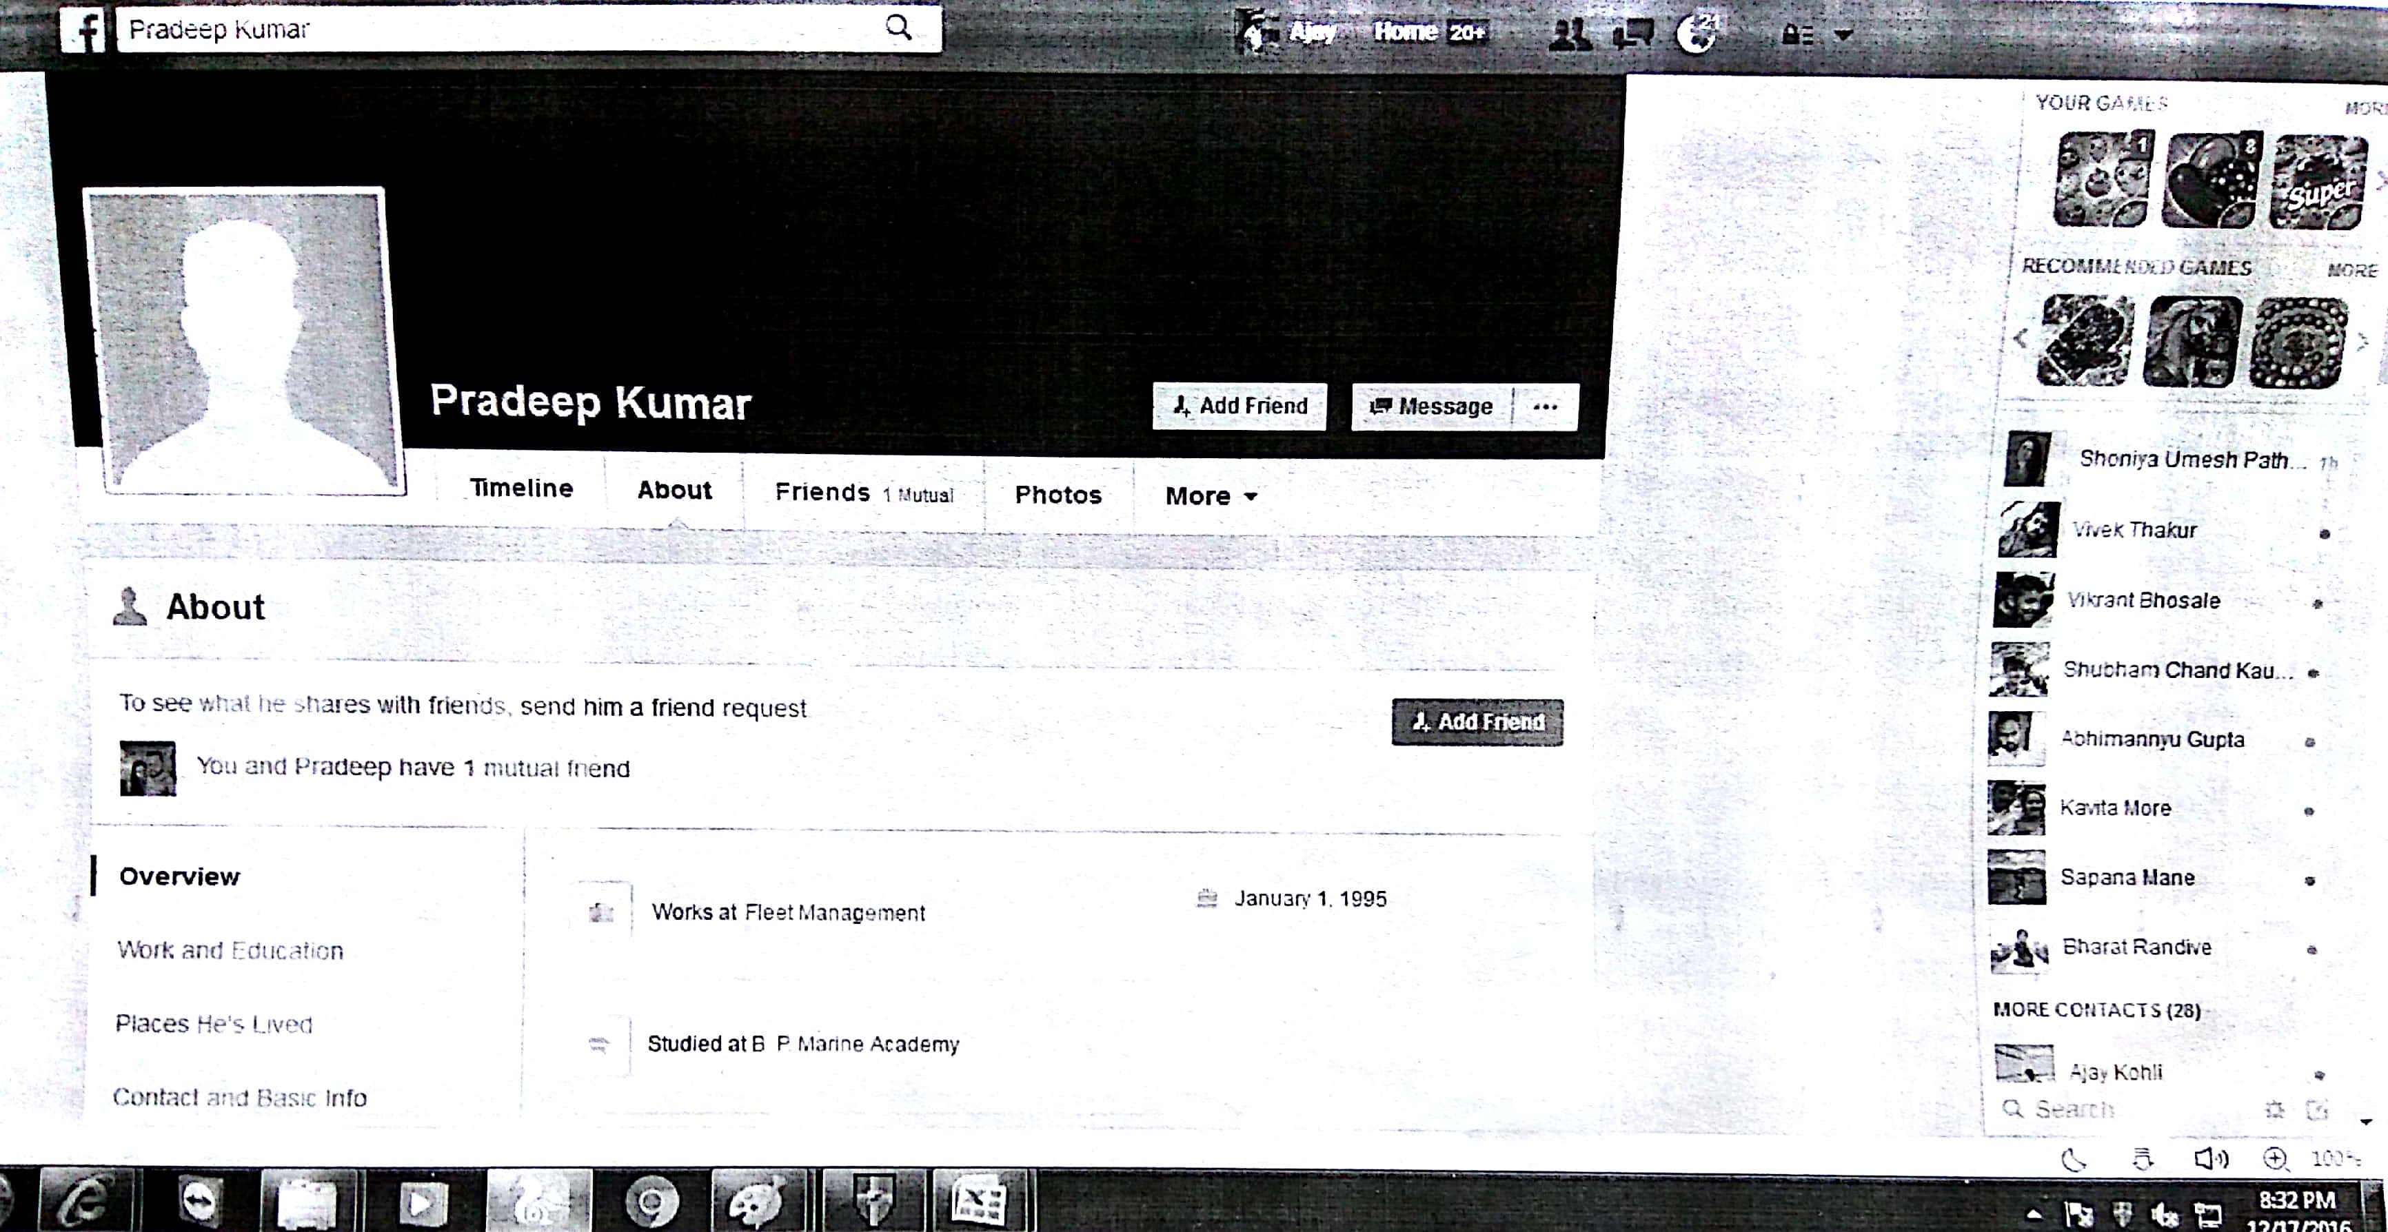Open the three-dots profile actions menu
Viewport: 2388px width, 1232px height.
pyautogui.click(x=1544, y=407)
